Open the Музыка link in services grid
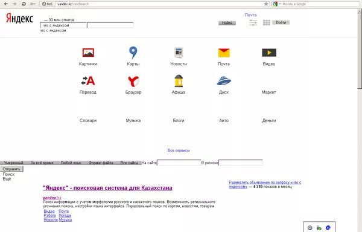The image size is (362, 232). 133,120
